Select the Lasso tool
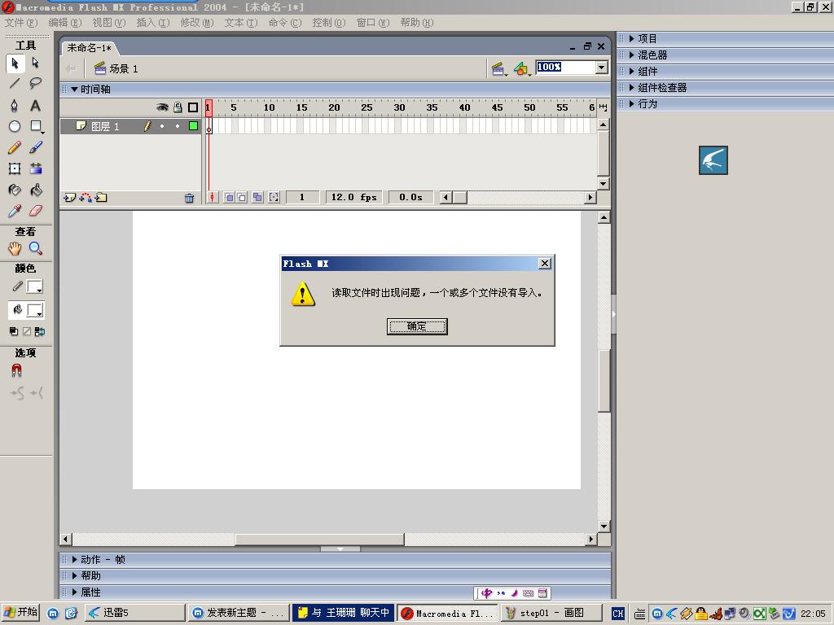The width and height of the screenshot is (834, 625). [x=35, y=84]
